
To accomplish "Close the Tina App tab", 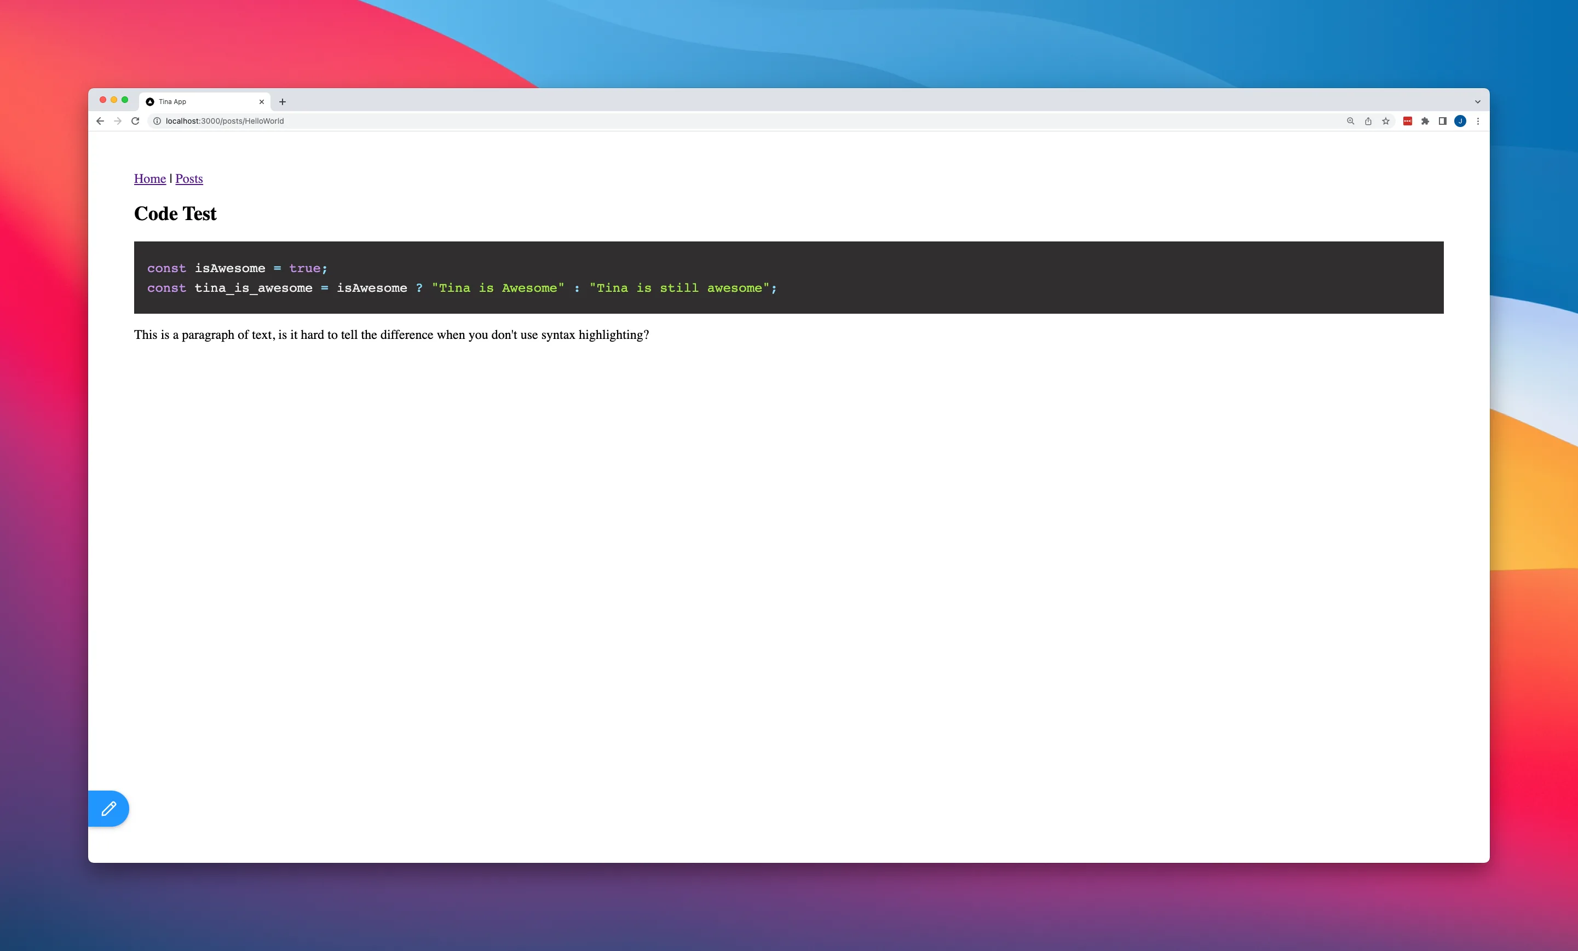I will [261, 102].
